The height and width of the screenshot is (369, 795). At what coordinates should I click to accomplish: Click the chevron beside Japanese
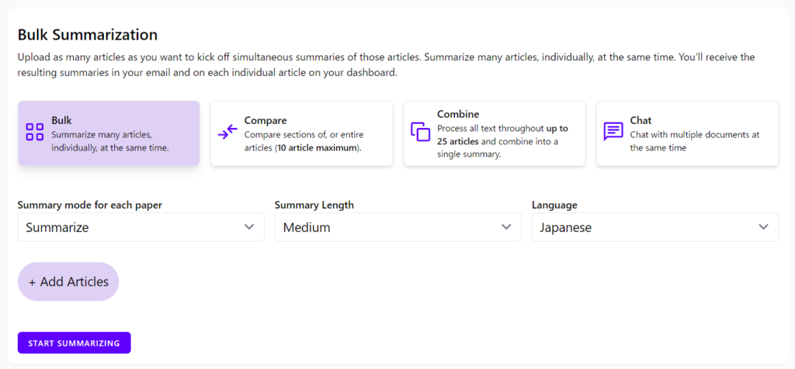[x=763, y=227]
